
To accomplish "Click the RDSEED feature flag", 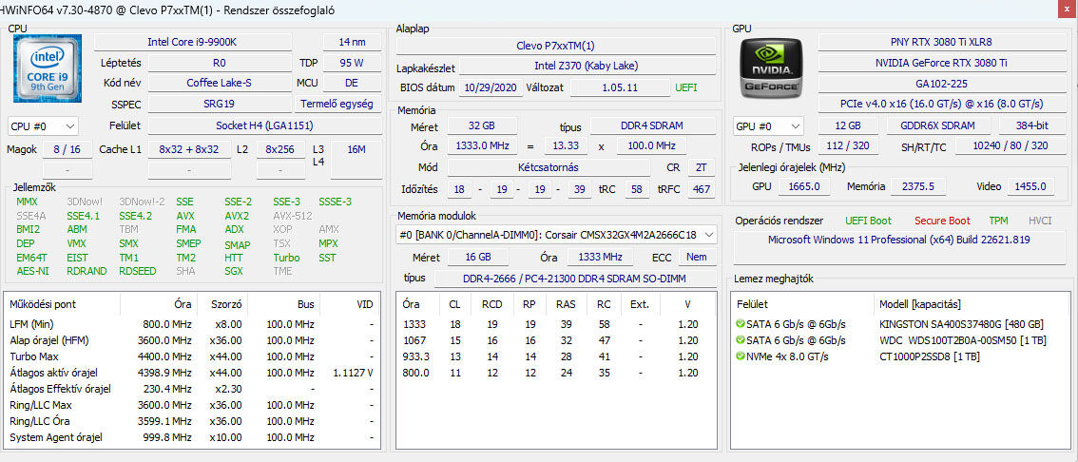I will (137, 271).
